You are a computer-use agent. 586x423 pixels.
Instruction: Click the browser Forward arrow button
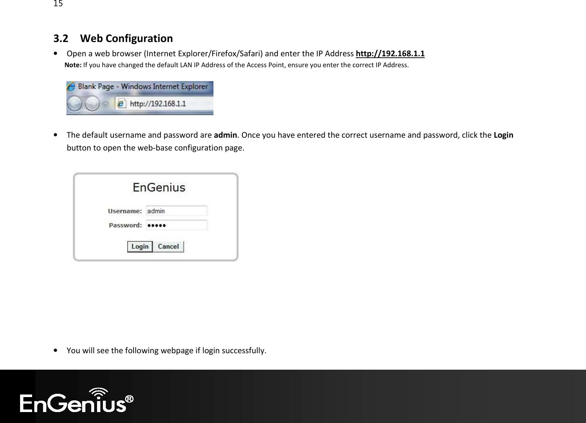pyautogui.click(x=92, y=104)
